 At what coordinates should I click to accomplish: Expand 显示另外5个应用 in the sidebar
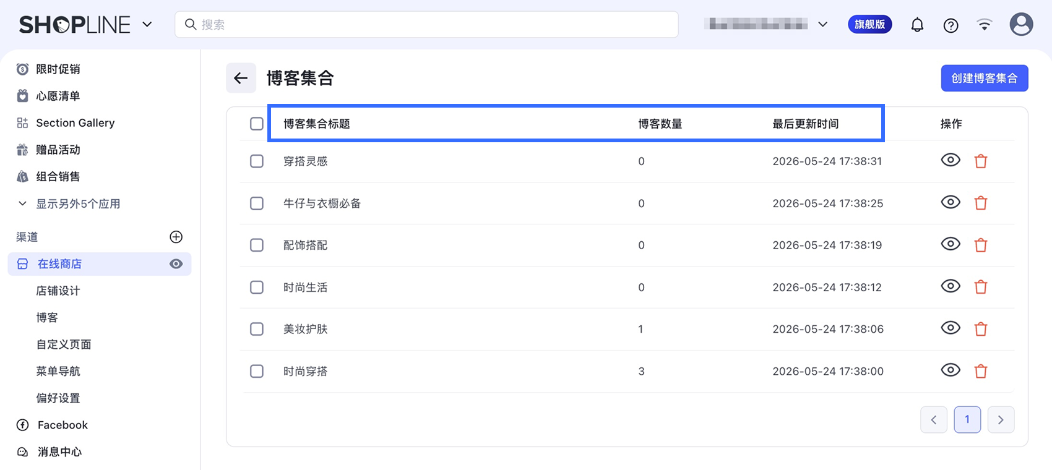click(69, 203)
